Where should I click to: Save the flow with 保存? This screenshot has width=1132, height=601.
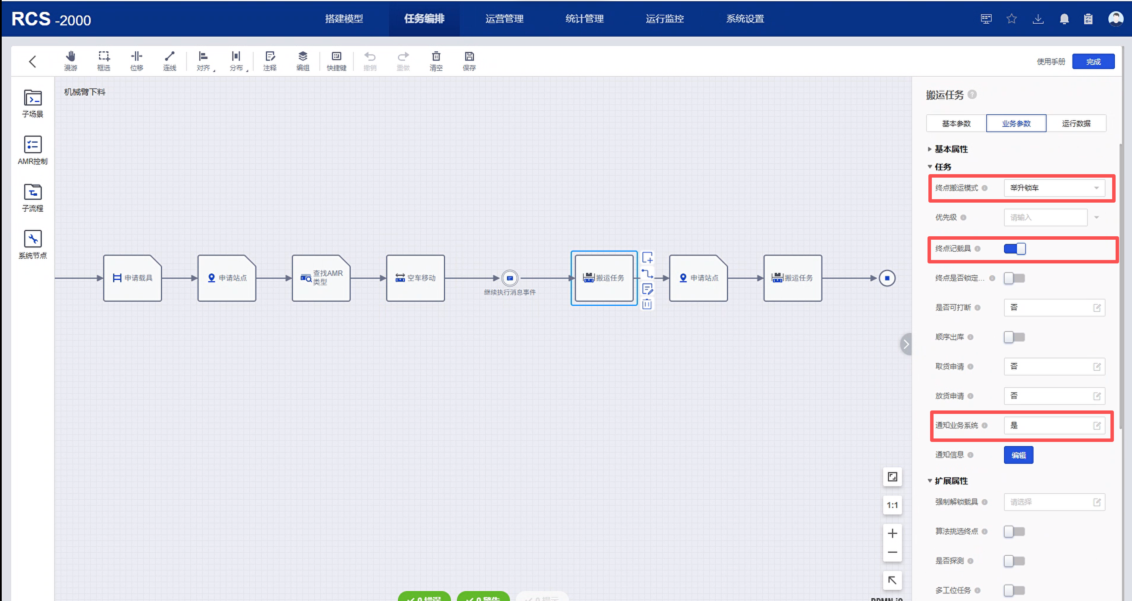click(x=469, y=61)
